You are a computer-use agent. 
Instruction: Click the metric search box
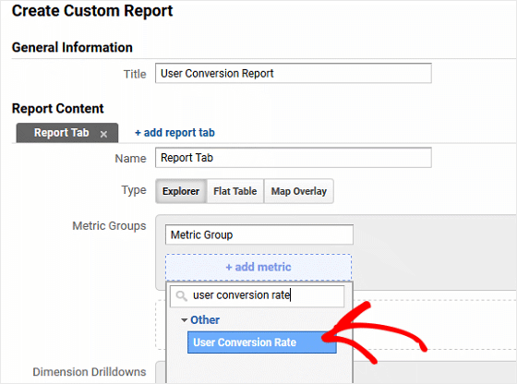258,295
